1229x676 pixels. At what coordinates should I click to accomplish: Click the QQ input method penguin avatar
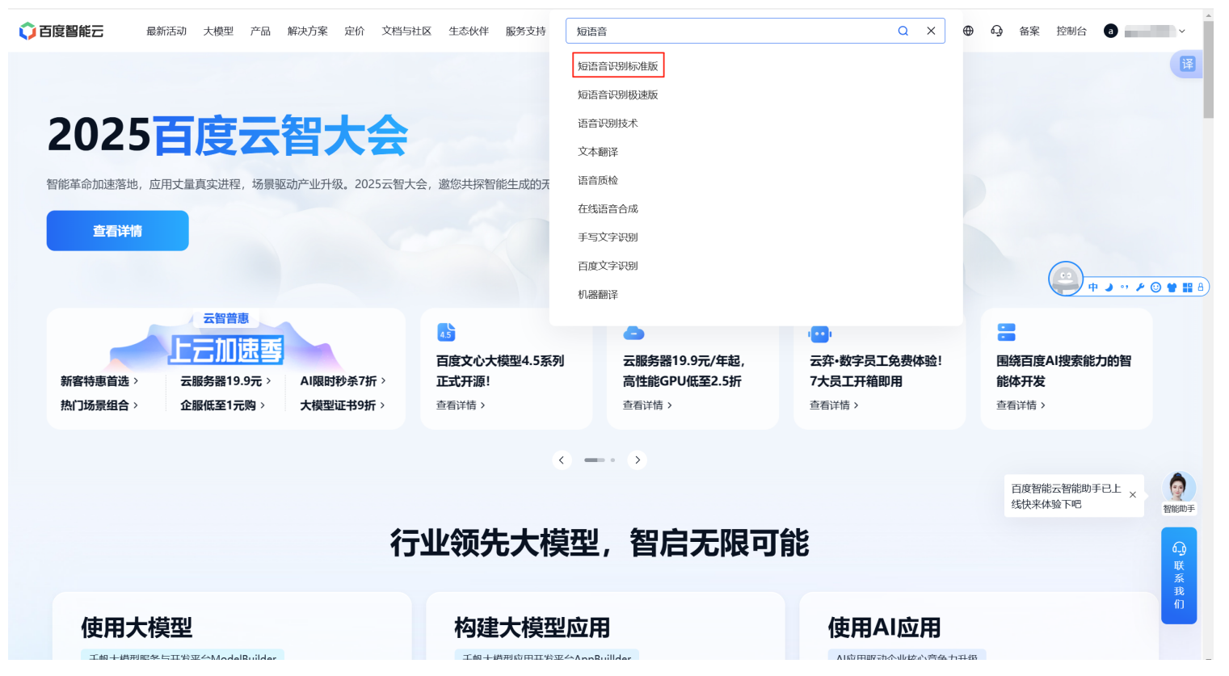click(1066, 279)
